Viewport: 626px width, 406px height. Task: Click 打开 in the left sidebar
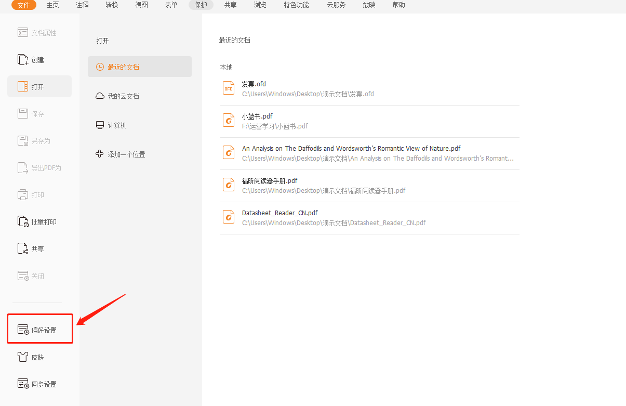click(39, 87)
